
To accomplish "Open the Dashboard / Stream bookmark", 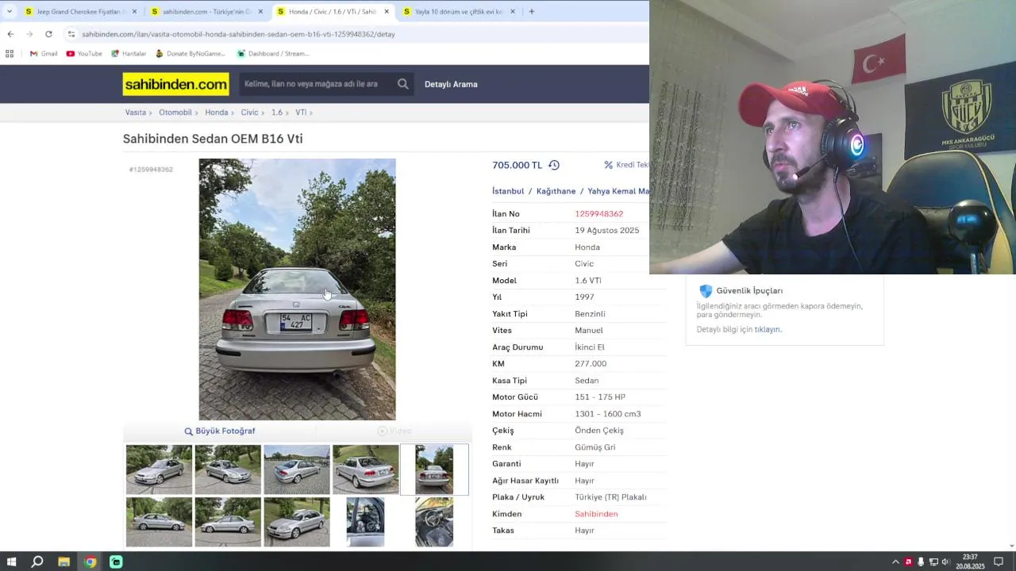I will click(x=273, y=54).
